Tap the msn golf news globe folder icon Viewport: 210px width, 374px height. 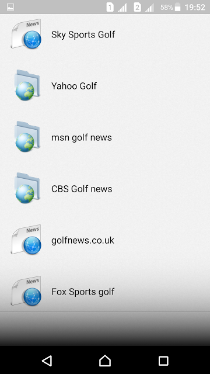[26, 137]
